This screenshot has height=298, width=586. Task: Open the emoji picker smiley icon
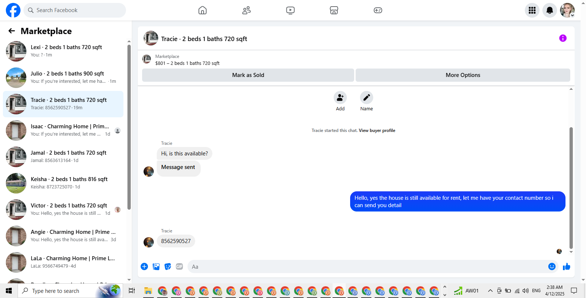(552, 266)
